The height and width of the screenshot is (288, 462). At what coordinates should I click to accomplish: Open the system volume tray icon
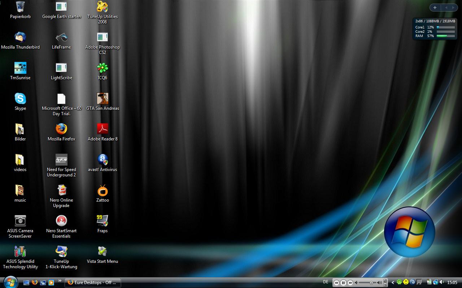(441, 282)
